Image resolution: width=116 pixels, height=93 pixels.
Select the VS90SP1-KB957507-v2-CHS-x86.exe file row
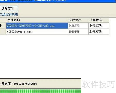click(55, 26)
